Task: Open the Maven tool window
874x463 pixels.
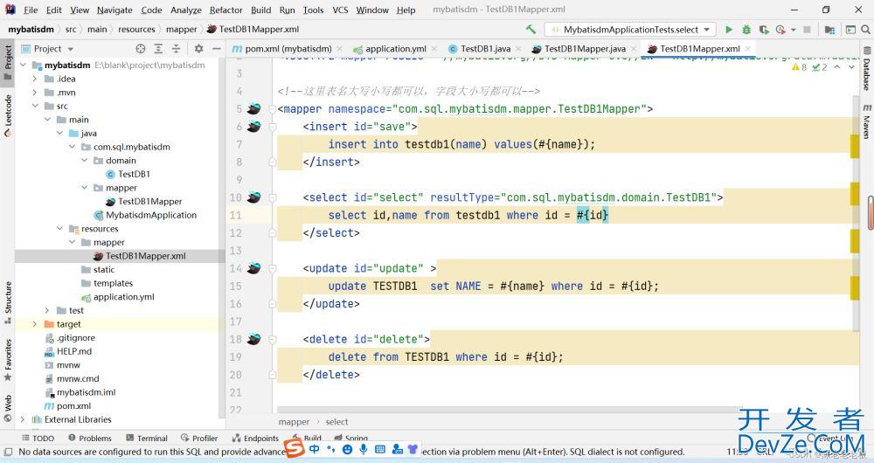Action: click(x=867, y=122)
